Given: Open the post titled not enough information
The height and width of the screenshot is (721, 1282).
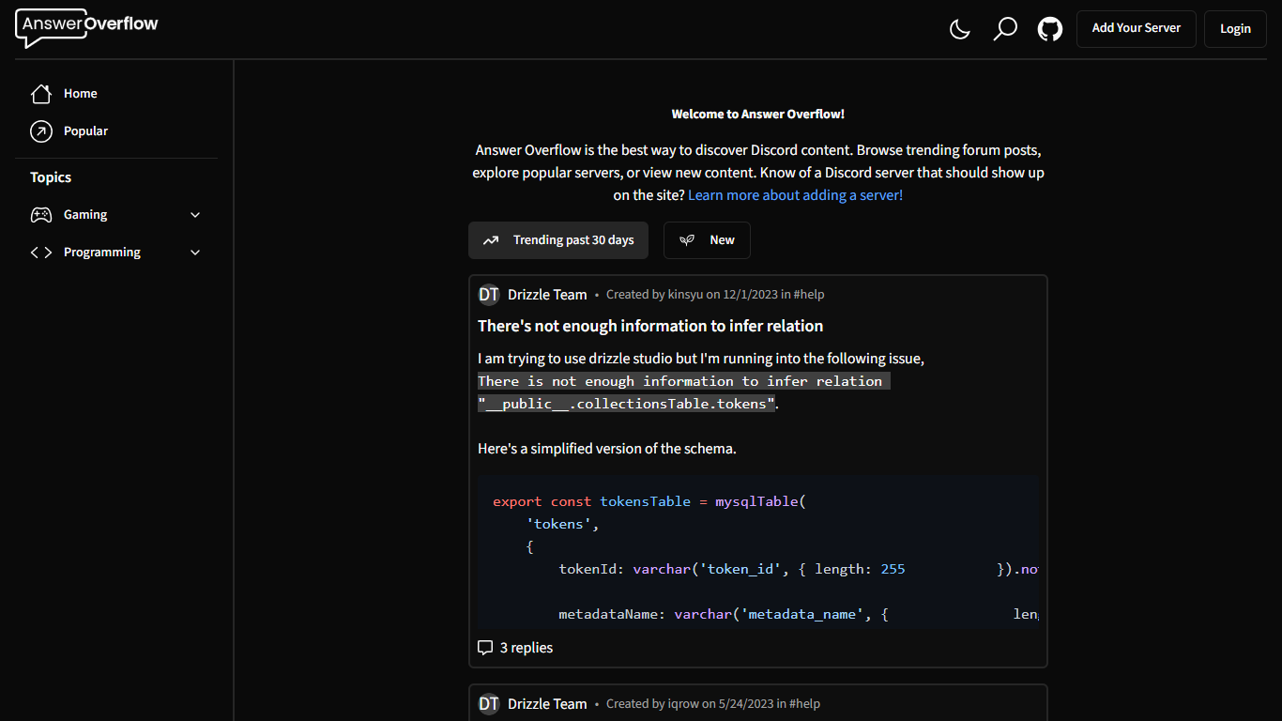Looking at the screenshot, I should click(x=650, y=326).
